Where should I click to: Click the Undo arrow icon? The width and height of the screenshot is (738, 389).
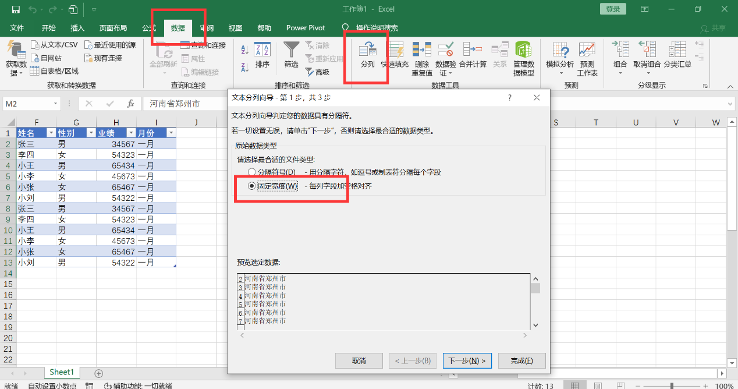tap(33, 9)
